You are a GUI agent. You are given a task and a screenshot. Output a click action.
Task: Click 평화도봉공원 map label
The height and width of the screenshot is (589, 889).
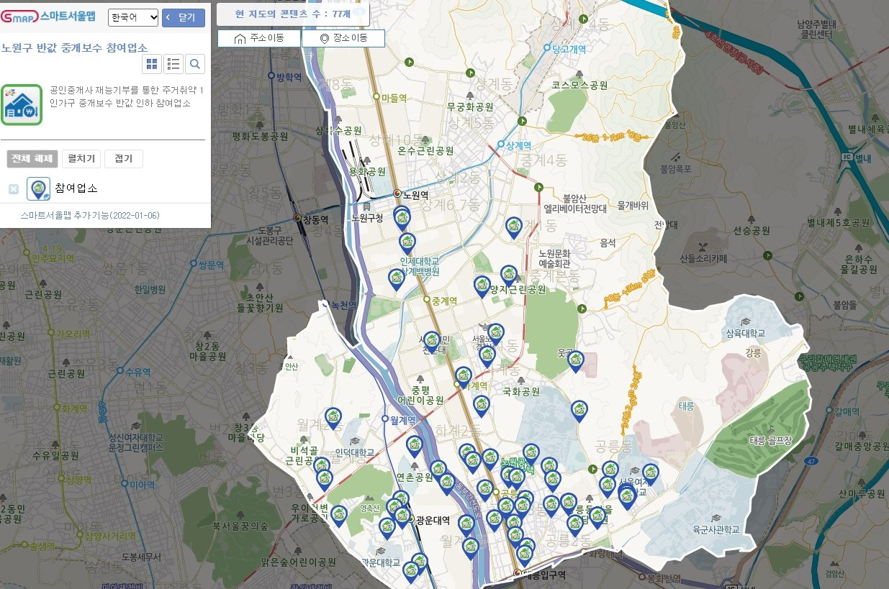(x=260, y=135)
